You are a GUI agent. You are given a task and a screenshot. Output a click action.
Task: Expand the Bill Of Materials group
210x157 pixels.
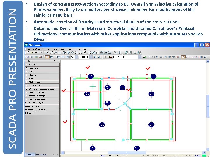coord(27,99)
